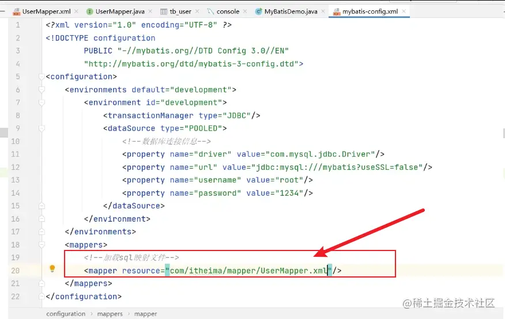Click the transactionManager type "JDBC" text

click(237, 115)
